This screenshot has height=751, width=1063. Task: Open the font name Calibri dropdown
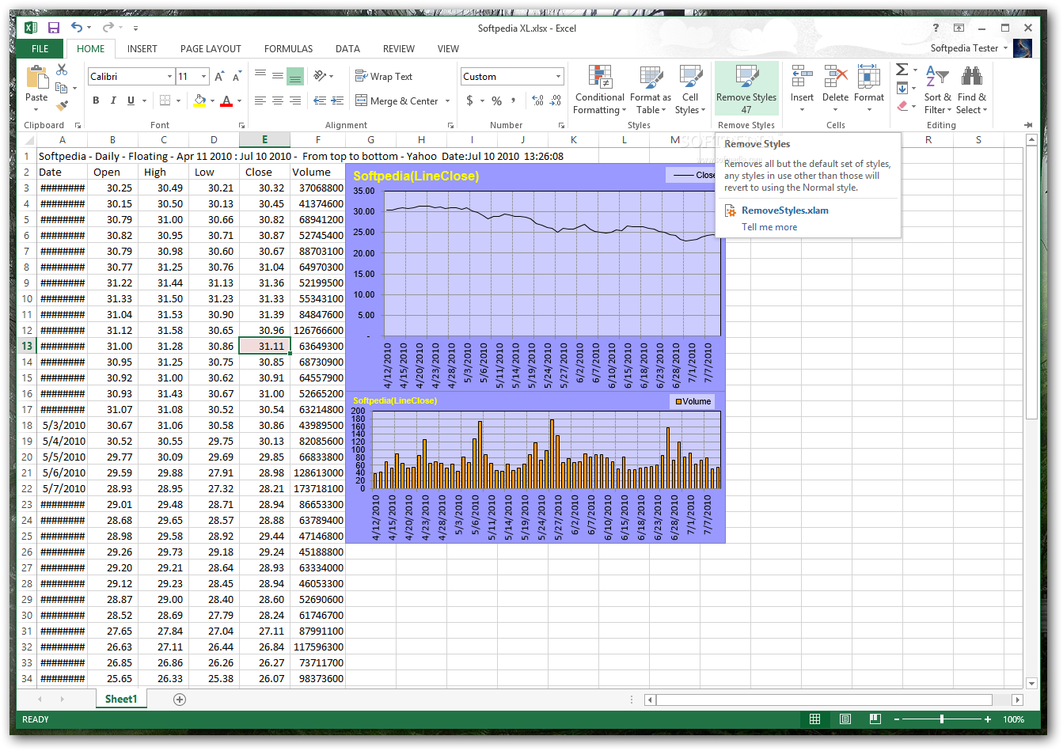click(169, 77)
